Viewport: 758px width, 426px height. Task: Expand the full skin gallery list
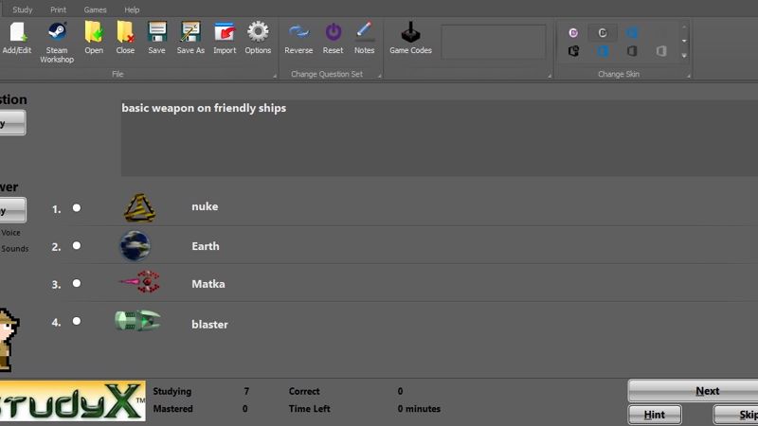coord(684,56)
